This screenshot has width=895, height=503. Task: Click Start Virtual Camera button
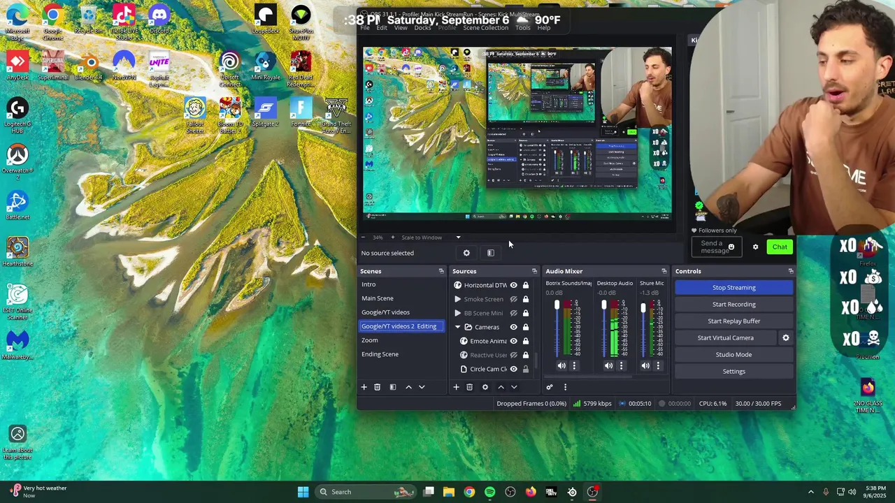[x=725, y=338]
